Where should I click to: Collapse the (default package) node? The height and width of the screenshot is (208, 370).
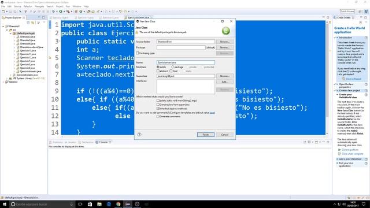10,34
